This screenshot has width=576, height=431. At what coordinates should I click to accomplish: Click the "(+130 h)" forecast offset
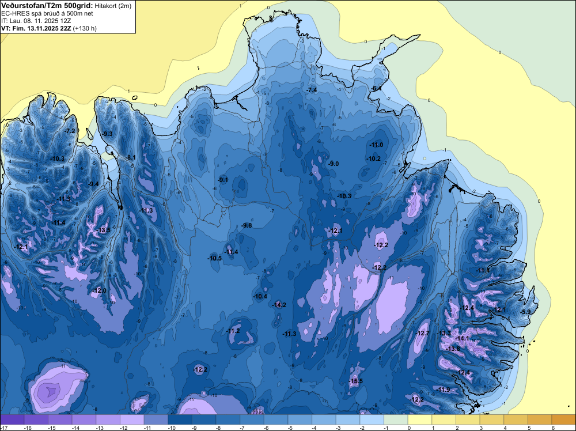(x=85, y=28)
